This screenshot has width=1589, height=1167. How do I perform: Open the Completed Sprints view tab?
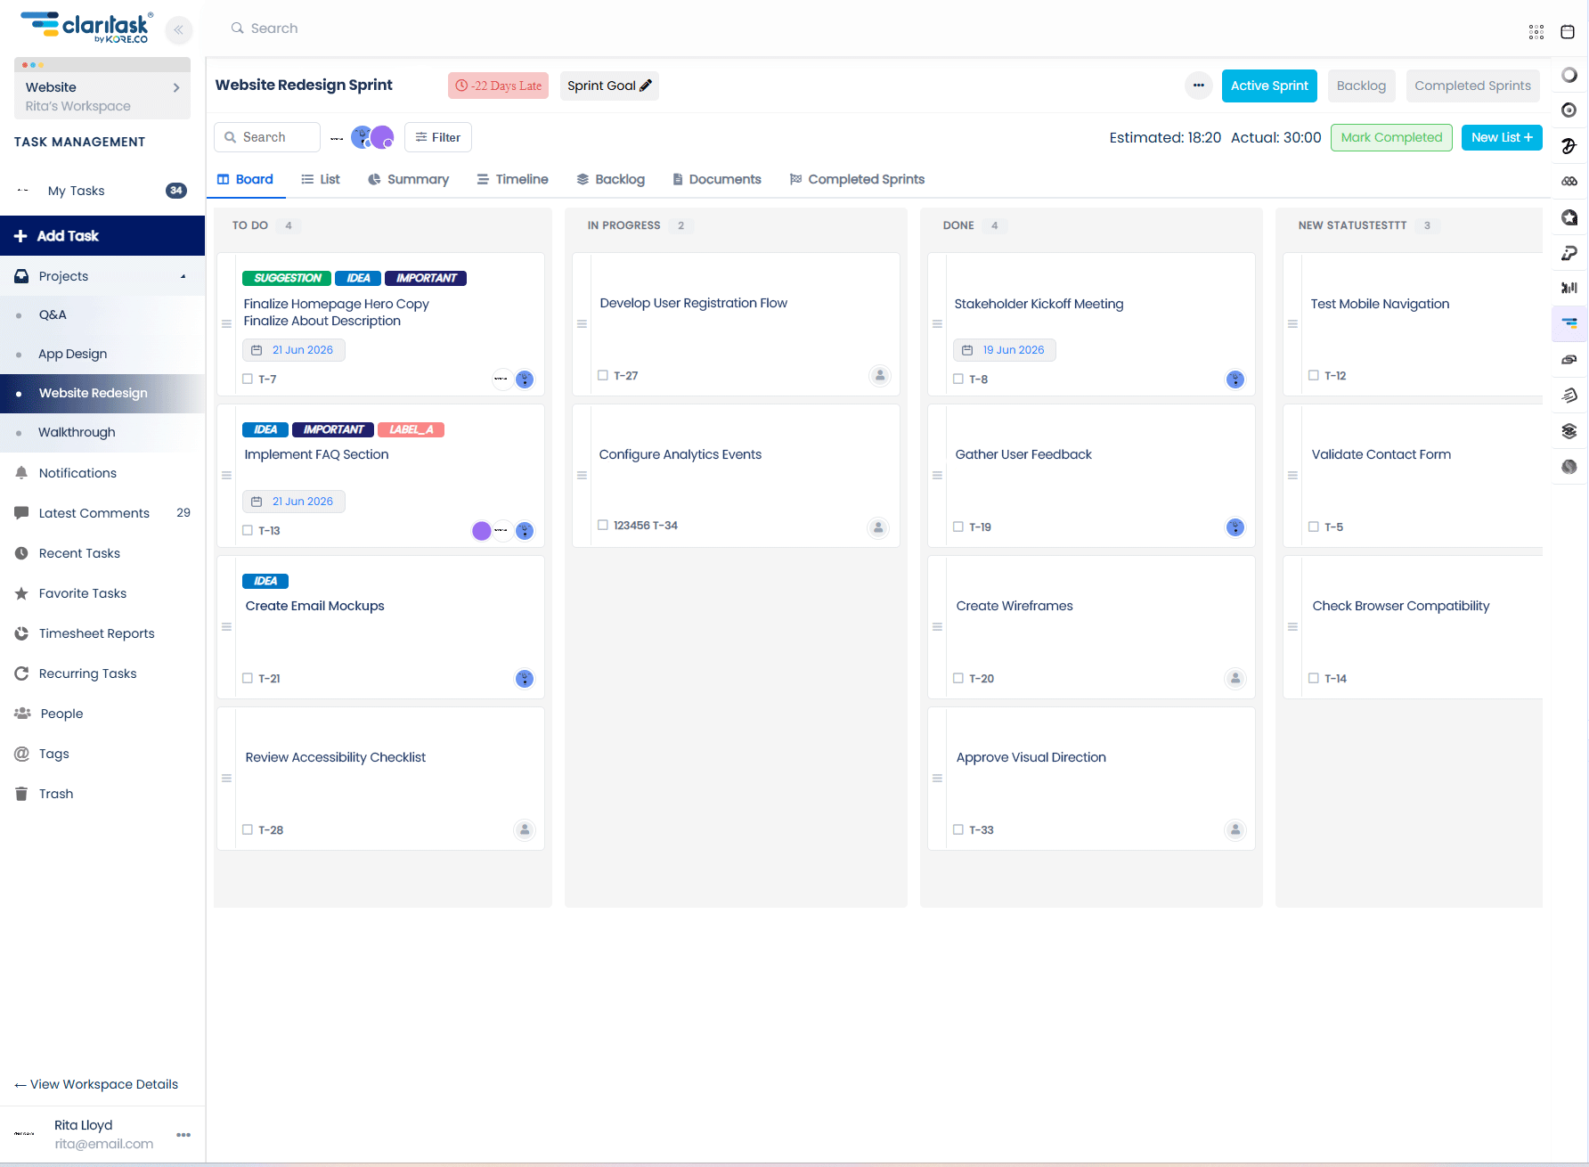tap(857, 179)
